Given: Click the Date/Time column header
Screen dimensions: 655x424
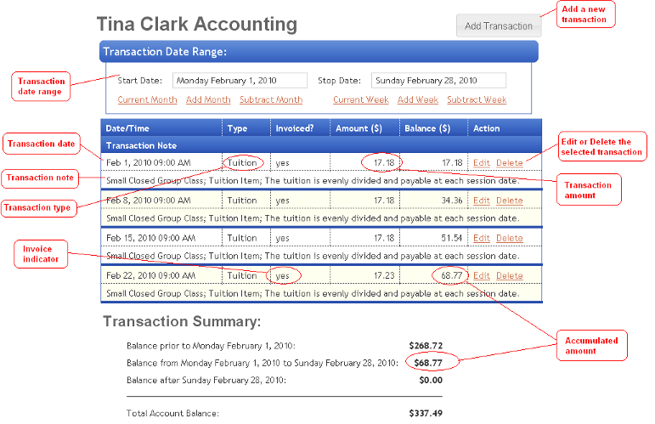Looking at the screenshot, I should tap(127, 128).
